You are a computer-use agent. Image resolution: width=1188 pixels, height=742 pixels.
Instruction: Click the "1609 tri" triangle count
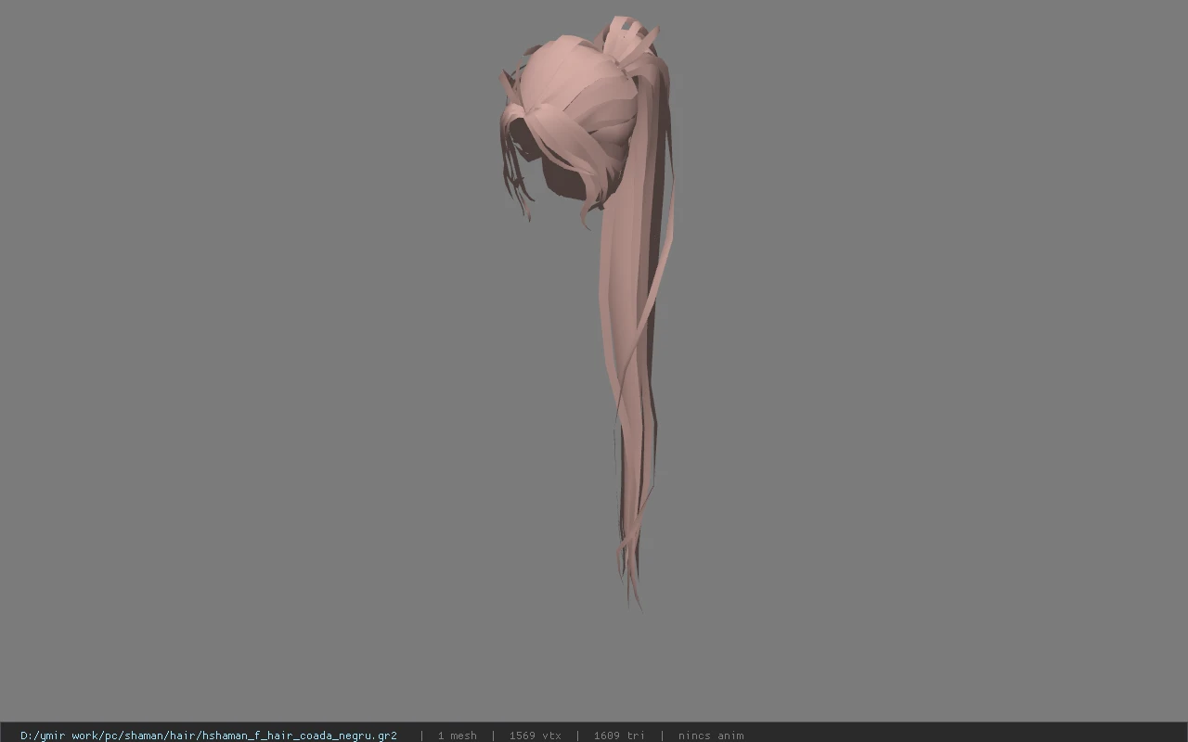coord(619,736)
